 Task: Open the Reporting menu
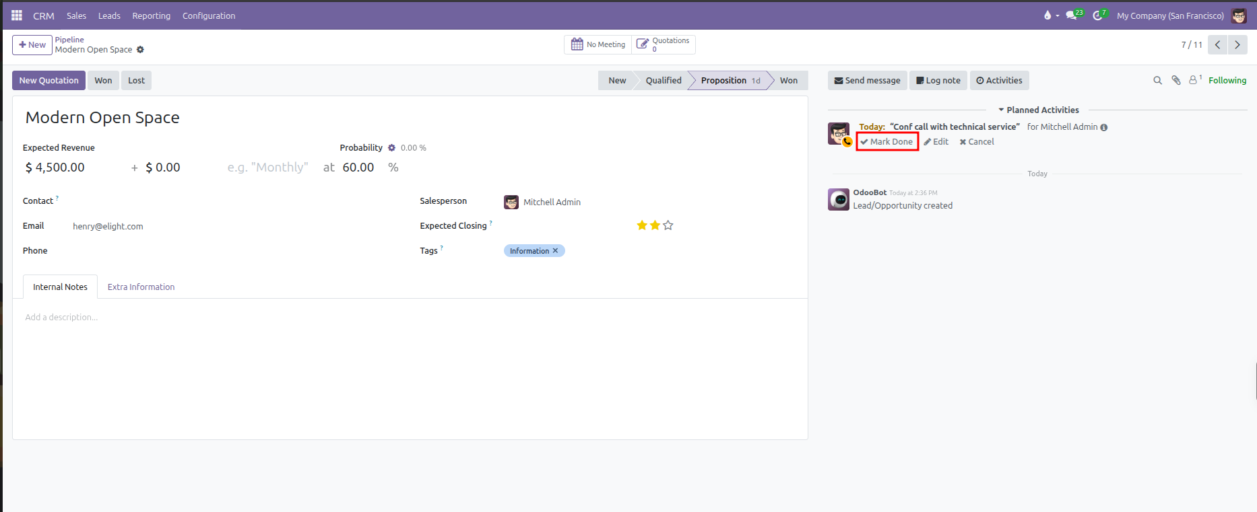151,15
